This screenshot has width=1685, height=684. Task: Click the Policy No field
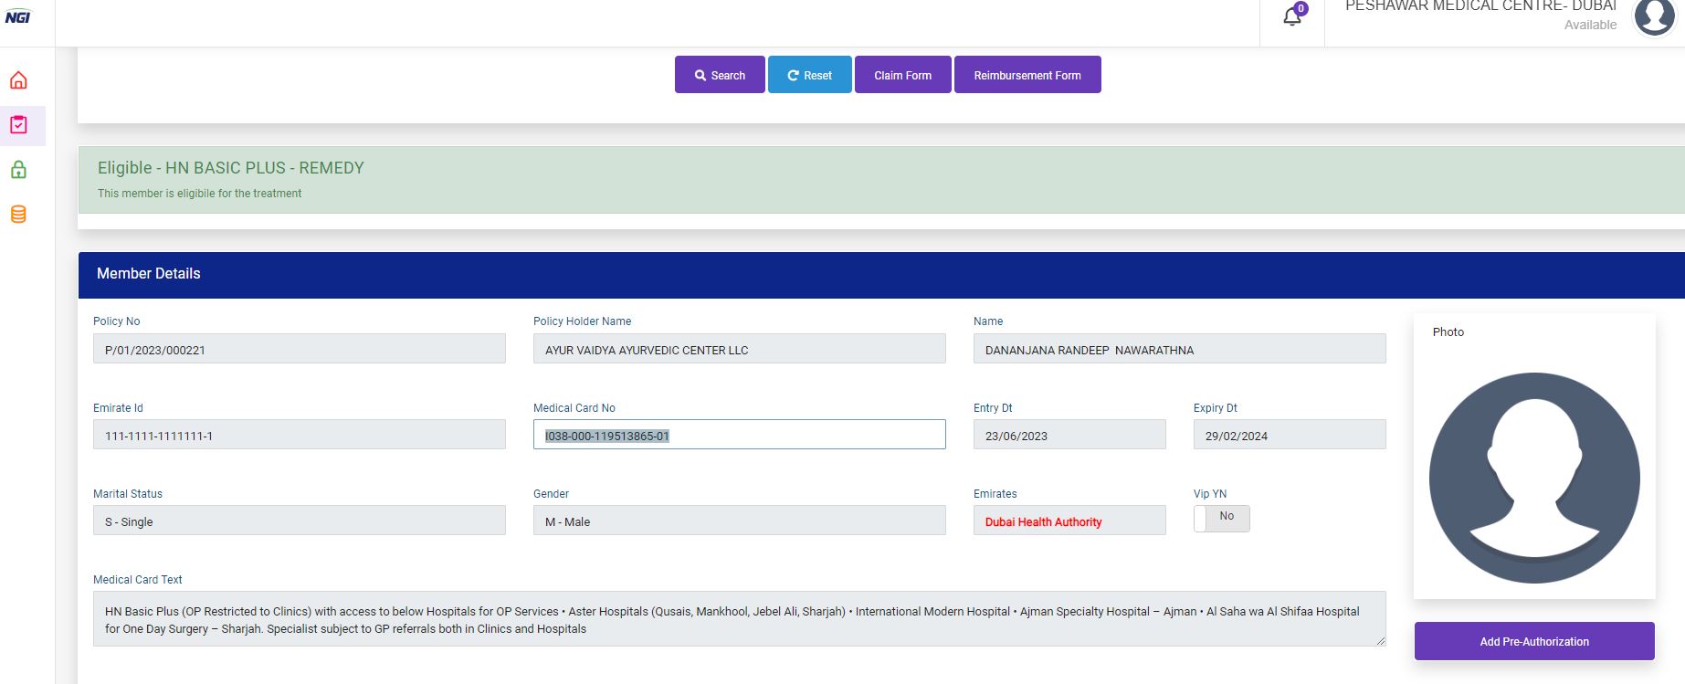(x=299, y=349)
